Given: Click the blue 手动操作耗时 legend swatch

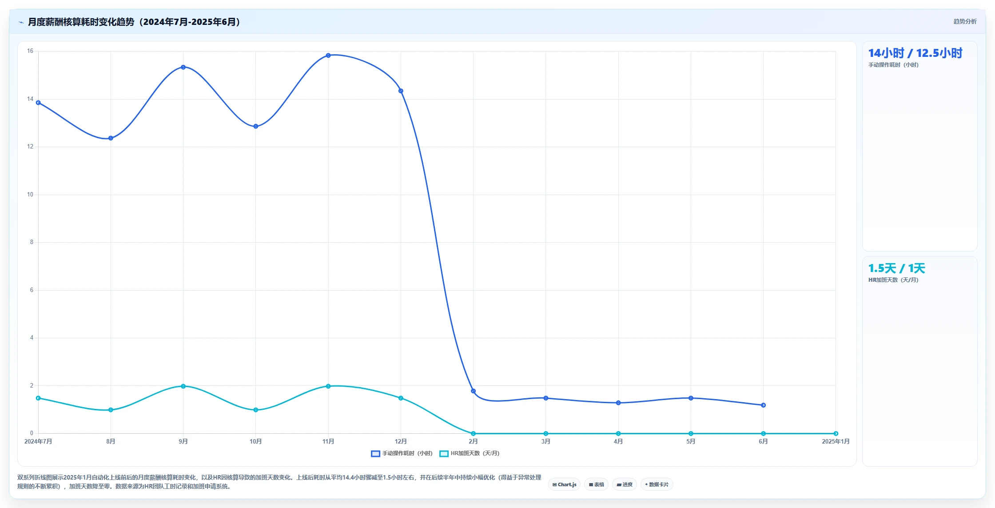Looking at the screenshot, I should pyautogui.click(x=375, y=453).
